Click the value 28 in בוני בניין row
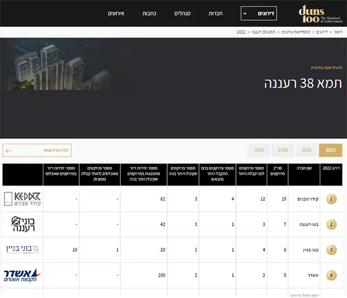The image size is (347, 298). pos(163,249)
